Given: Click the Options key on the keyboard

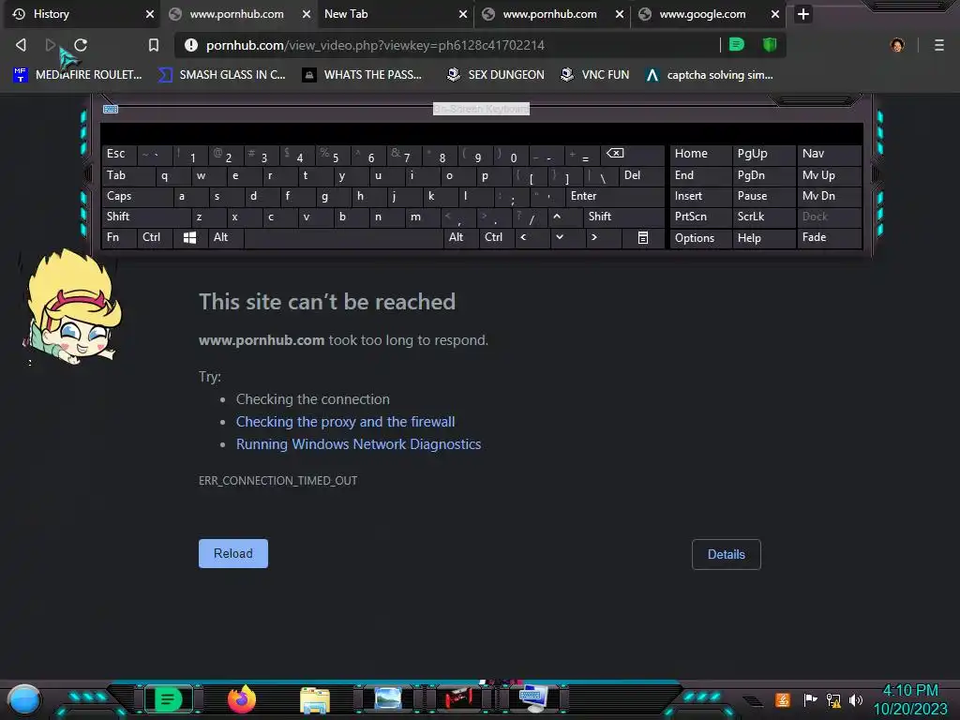Looking at the screenshot, I should [x=700, y=237].
